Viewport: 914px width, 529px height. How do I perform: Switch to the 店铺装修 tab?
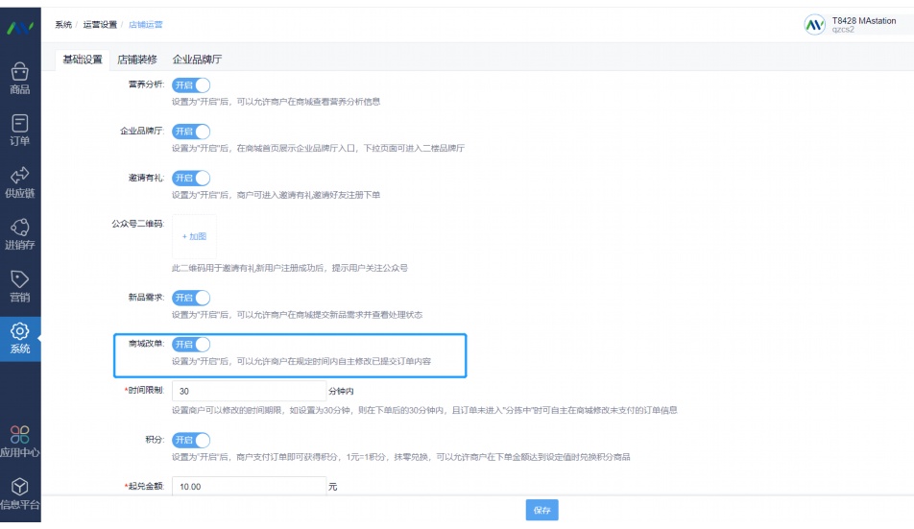tap(137, 60)
